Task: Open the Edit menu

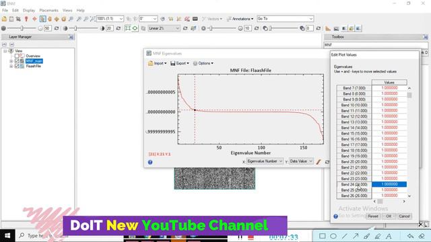Action: tap(15, 11)
